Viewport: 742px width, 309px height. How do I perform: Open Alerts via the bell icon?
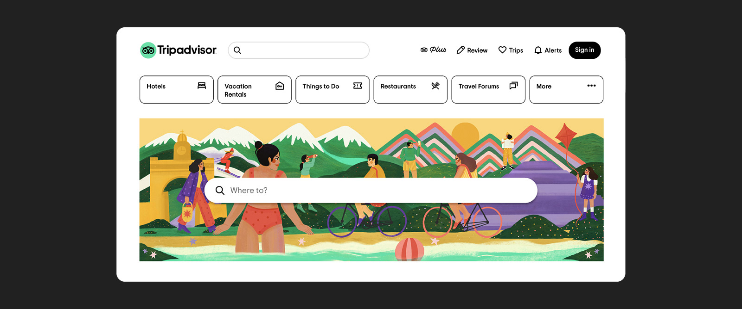(538, 50)
